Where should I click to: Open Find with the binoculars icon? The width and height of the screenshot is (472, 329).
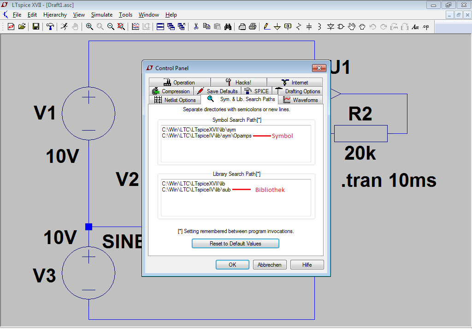228,27
